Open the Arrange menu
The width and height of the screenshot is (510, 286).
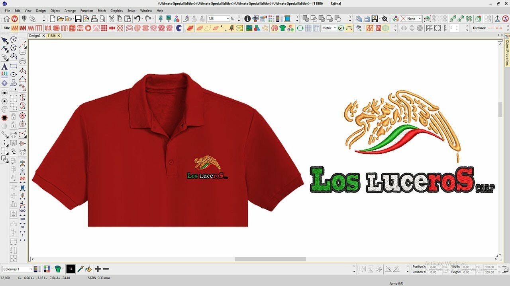click(x=70, y=11)
